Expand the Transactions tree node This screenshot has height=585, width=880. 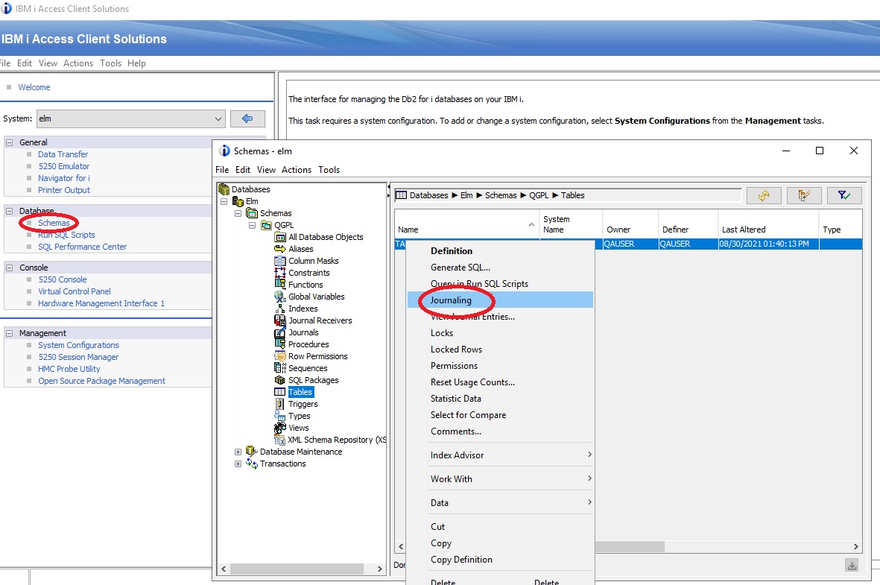pyautogui.click(x=238, y=464)
